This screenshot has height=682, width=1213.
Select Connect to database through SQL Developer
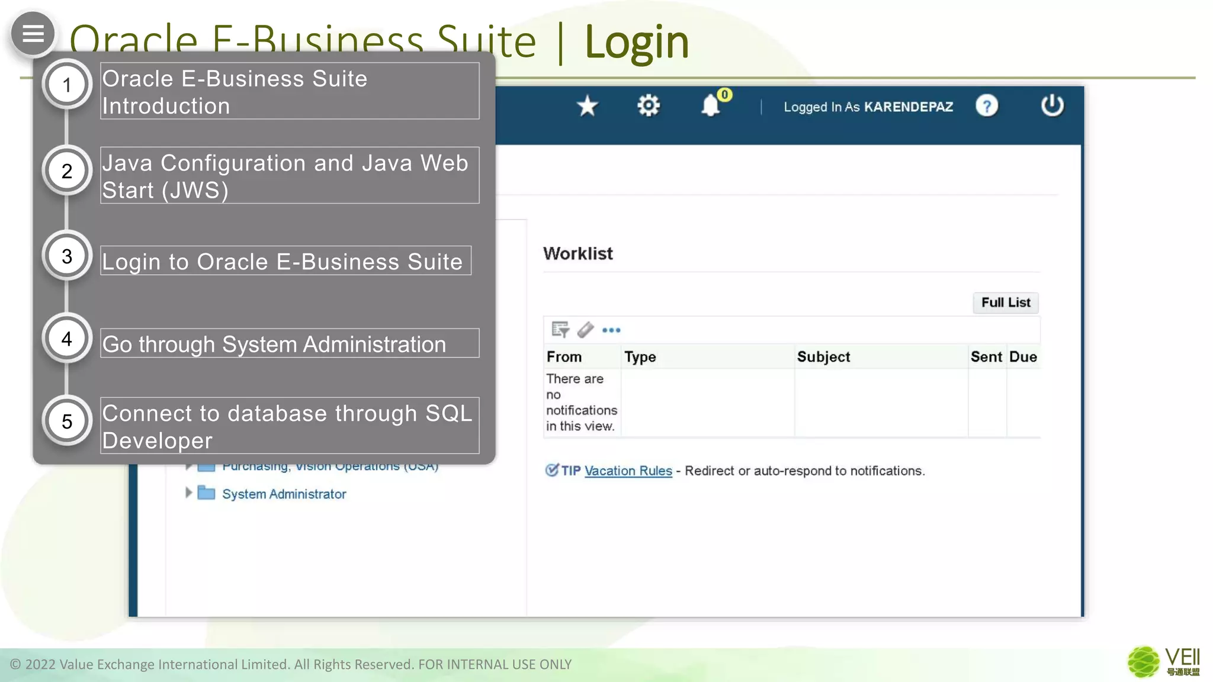click(x=290, y=426)
